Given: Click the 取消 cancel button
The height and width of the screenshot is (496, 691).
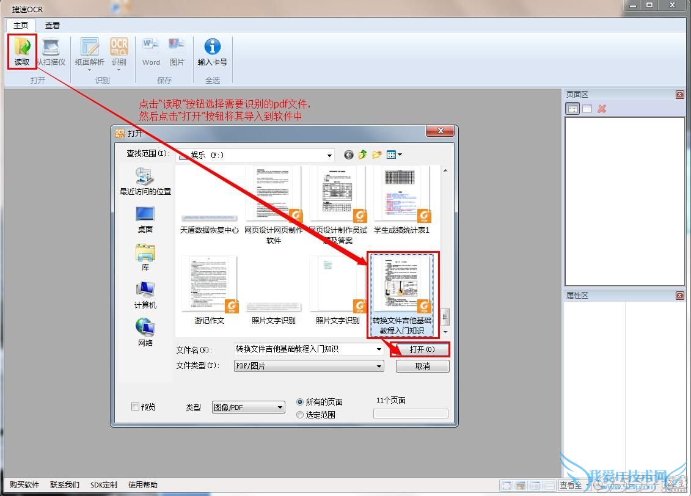Looking at the screenshot, I should click(422, 366).
